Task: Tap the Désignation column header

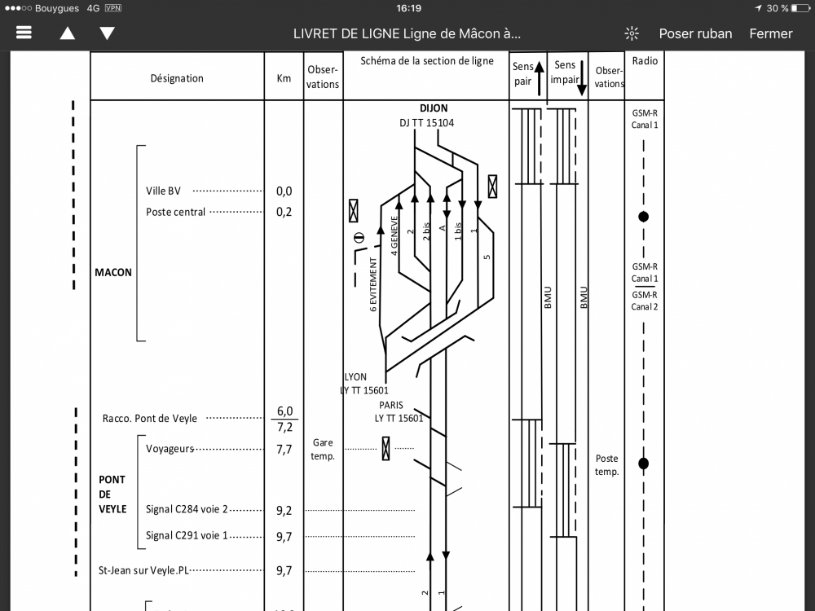Action: click(x=177, y=78)
